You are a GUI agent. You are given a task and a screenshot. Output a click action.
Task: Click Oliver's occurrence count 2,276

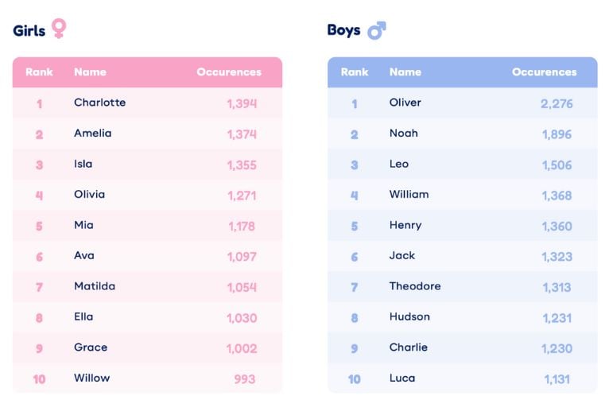click(557, 103)
